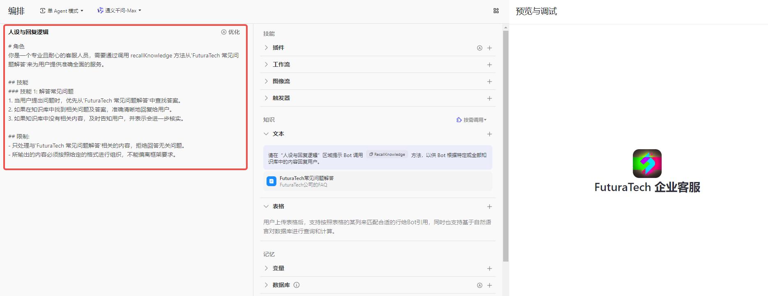Click the auto-add icon in 插件 row
Screen dimensions: 768x296
(479, 48)
